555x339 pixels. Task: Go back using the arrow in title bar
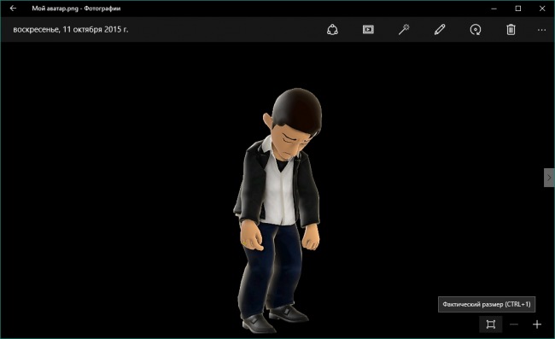[x=13, y=9]
